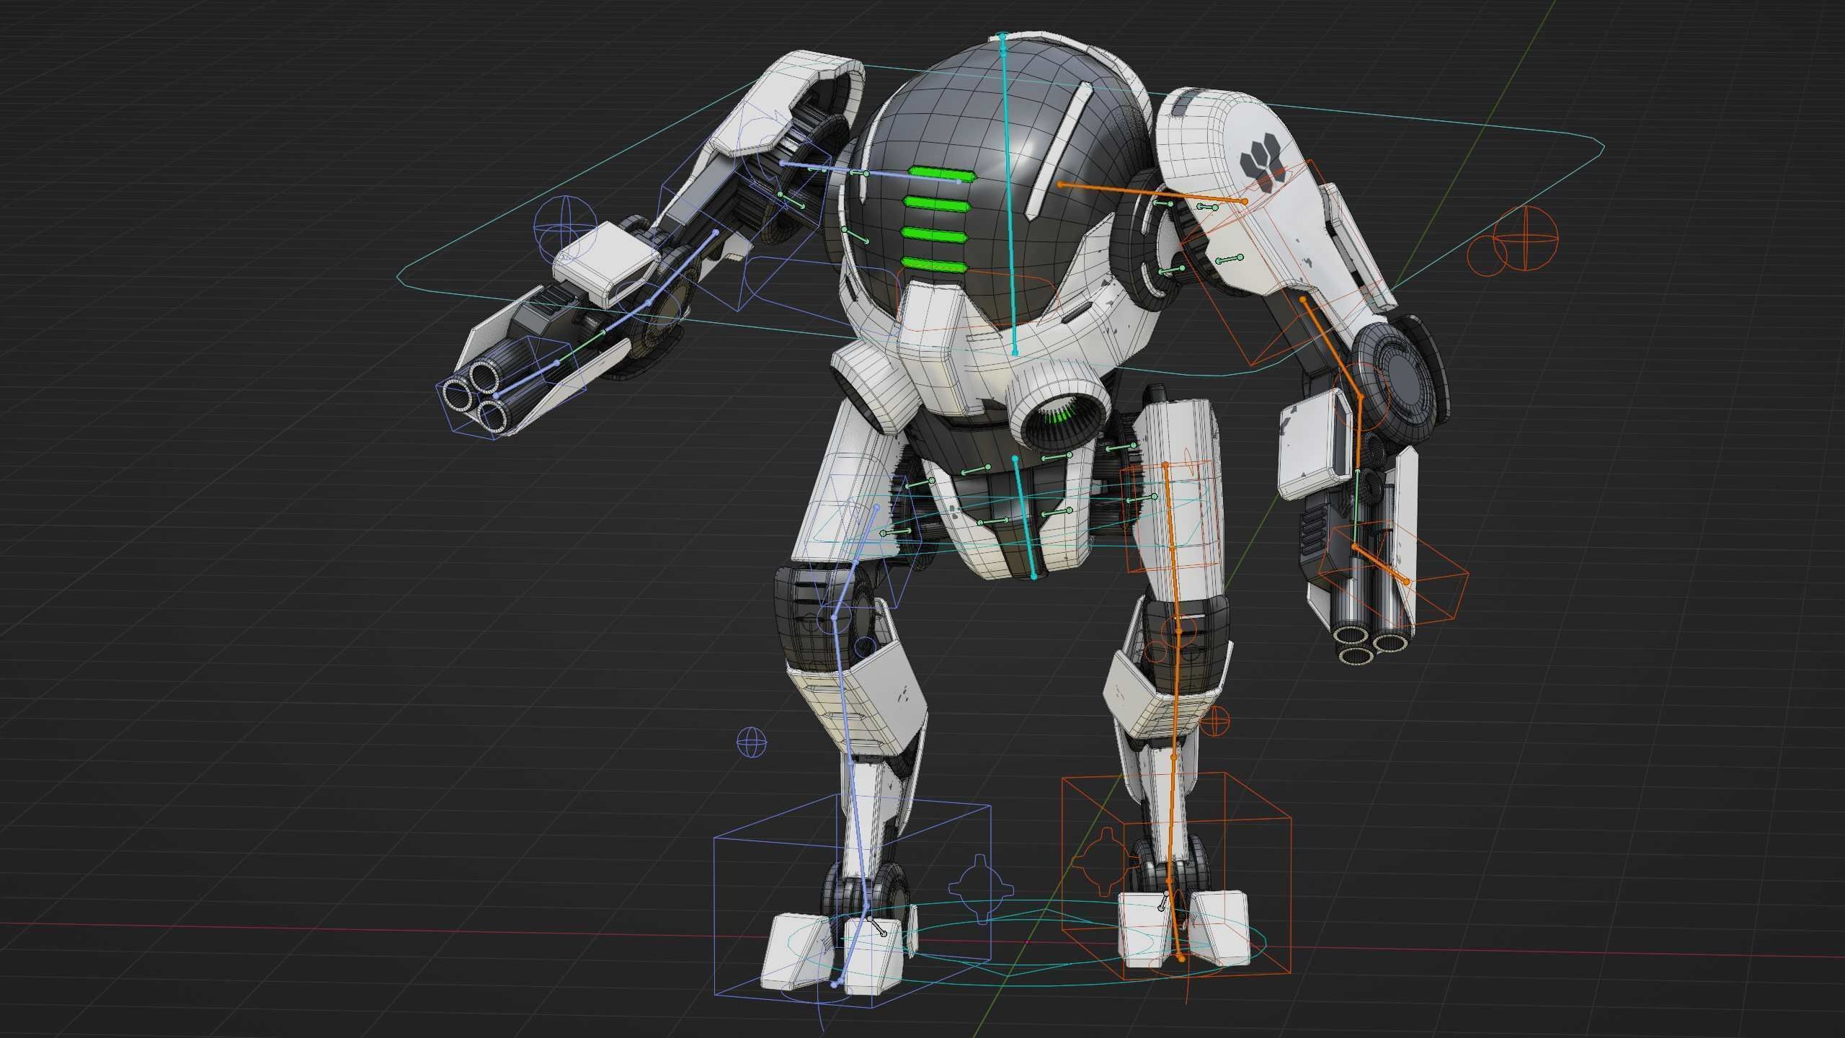Image resolution: width=1845 pixels, height=1038 pixels.
Task: Select the blue thigh bone
Action: [855, 562]
